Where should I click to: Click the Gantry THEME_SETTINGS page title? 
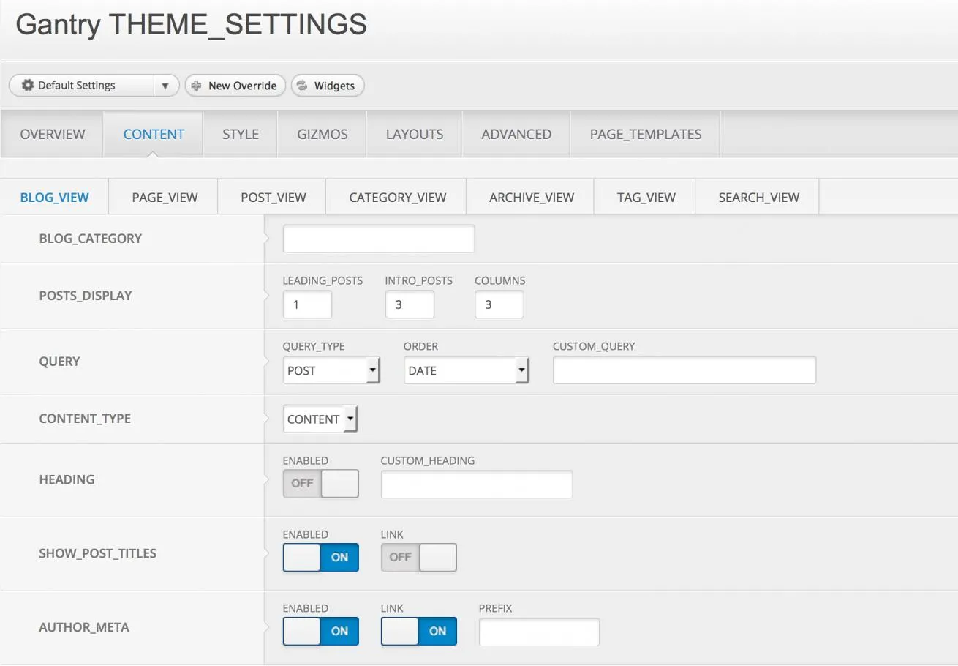click(192, 26)
